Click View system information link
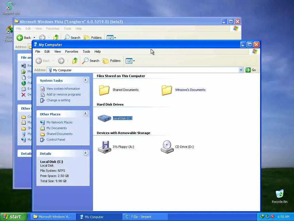This screenshot has height=221, width=294. pyautogui.click(x=63, y=89)
